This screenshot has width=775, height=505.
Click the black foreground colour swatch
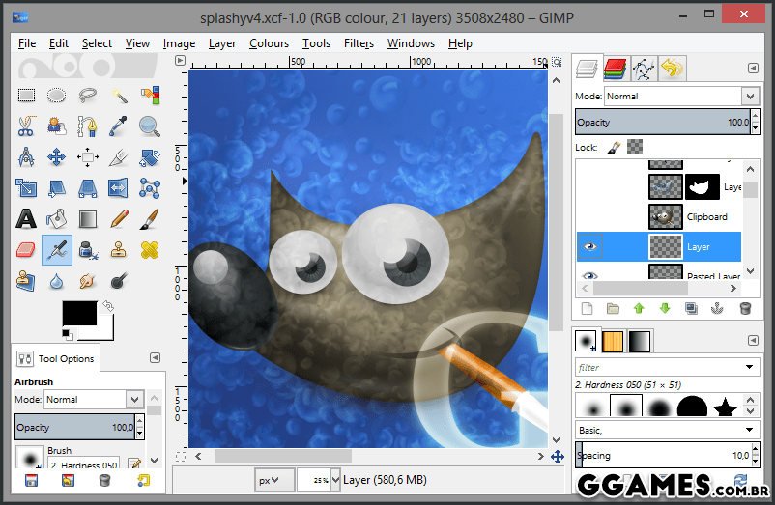click(x=79, y=314)
